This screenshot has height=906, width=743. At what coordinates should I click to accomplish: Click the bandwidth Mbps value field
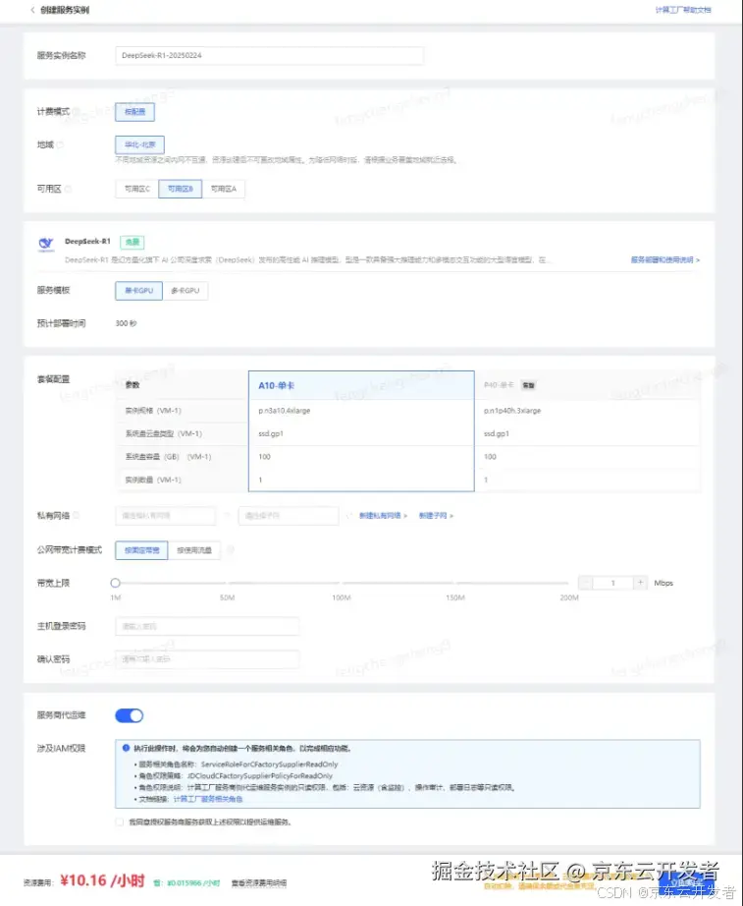click(612, 583)
